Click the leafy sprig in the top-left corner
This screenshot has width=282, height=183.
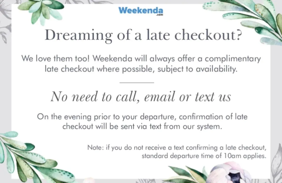tap(42, 10)
